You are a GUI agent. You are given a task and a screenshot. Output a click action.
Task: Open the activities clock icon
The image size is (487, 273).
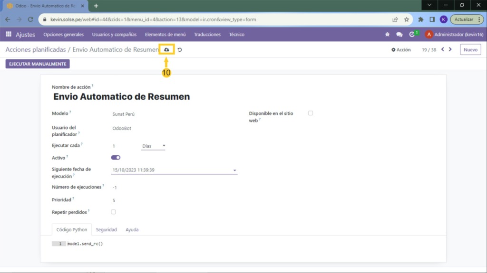pyautogui.click(x=412, y=35)
